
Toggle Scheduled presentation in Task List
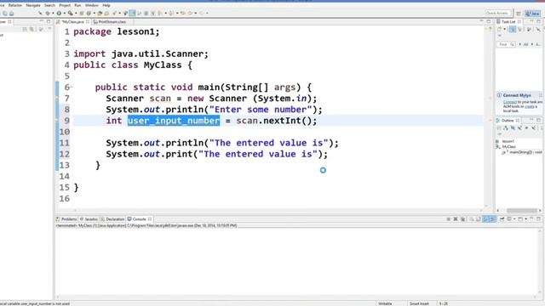tap(519, 29)
